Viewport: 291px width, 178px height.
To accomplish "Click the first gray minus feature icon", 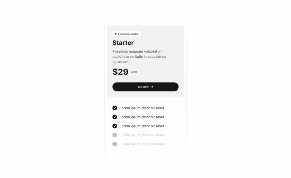I will tap(115, 135).
